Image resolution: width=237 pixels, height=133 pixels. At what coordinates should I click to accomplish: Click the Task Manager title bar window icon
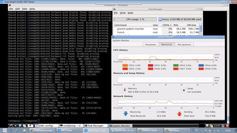[114, 9]
